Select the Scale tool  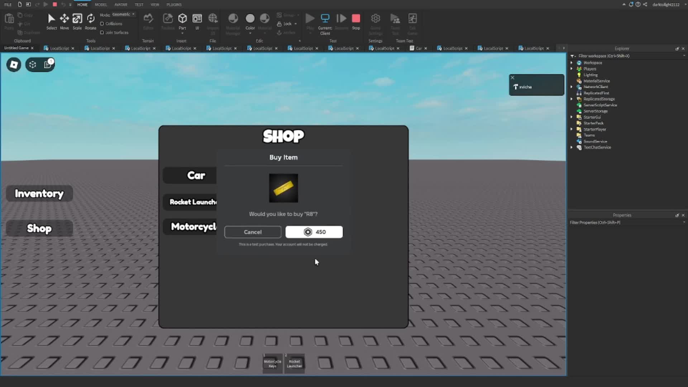point(77,21)
